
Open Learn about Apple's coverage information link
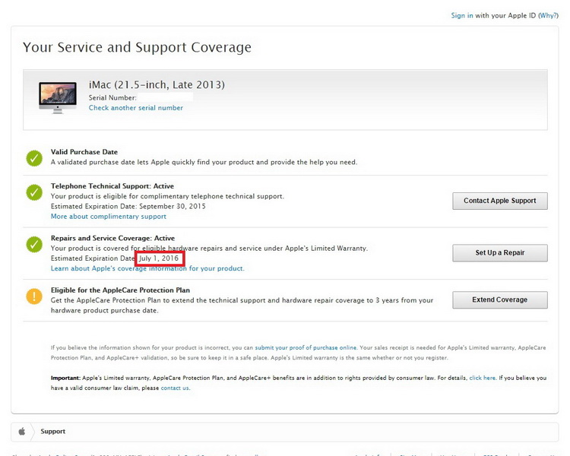click(147, 268)
